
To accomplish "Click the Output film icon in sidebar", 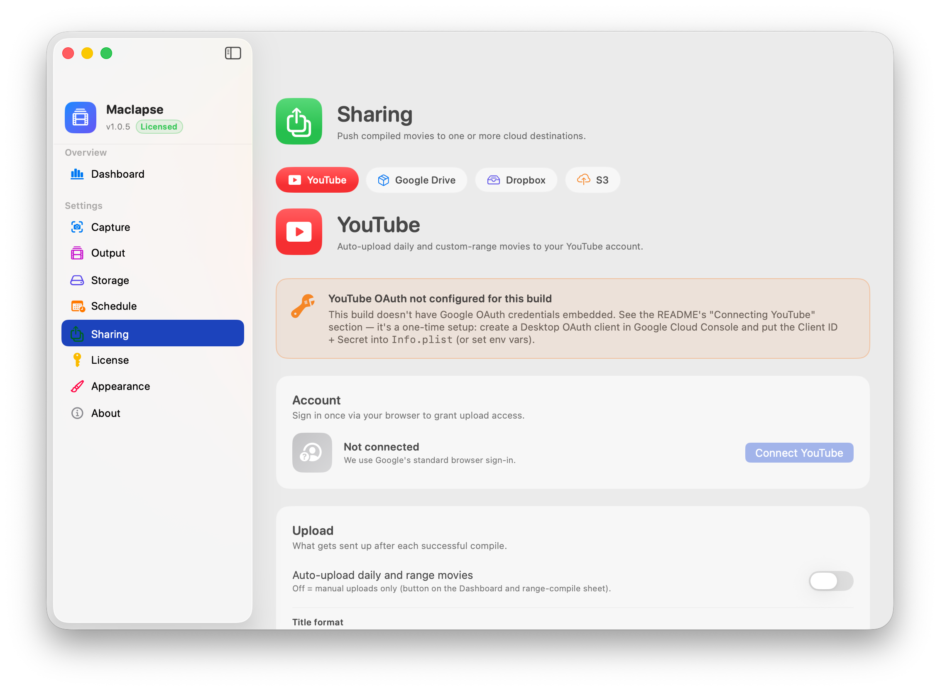I will 77,253.
